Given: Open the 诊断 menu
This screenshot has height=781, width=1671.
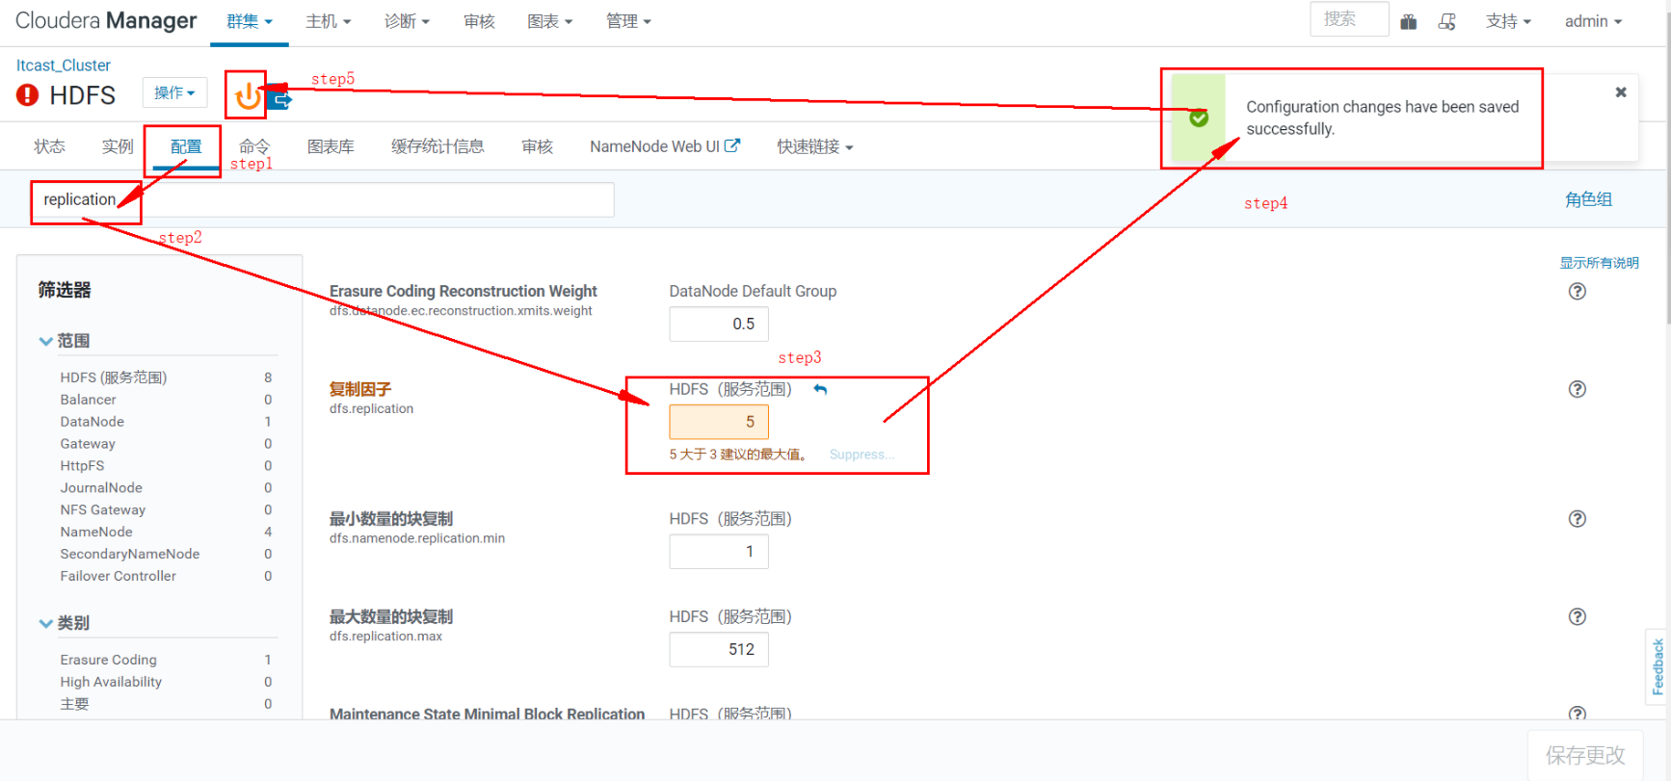Looking at the screenshot, I should 407,21.
